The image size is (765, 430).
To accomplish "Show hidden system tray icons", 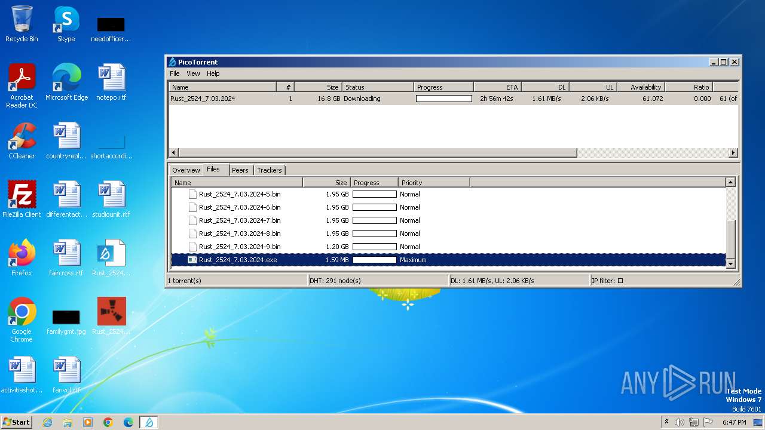I will [666, 422].
